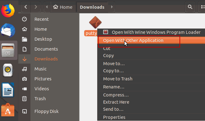Image resolution: width=205 pixels, height=121 pixels.
Task: Open Ubuntu Software from the dock
Action: click(x=8, y=110)
